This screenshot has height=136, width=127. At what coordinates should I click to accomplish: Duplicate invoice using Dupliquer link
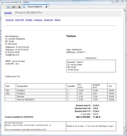click(x=38, y=20)
